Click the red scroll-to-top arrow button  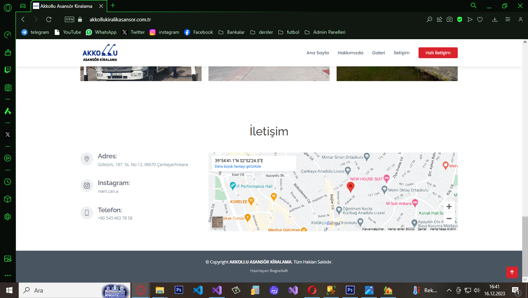pyautogui.click(x=512, y=272)
